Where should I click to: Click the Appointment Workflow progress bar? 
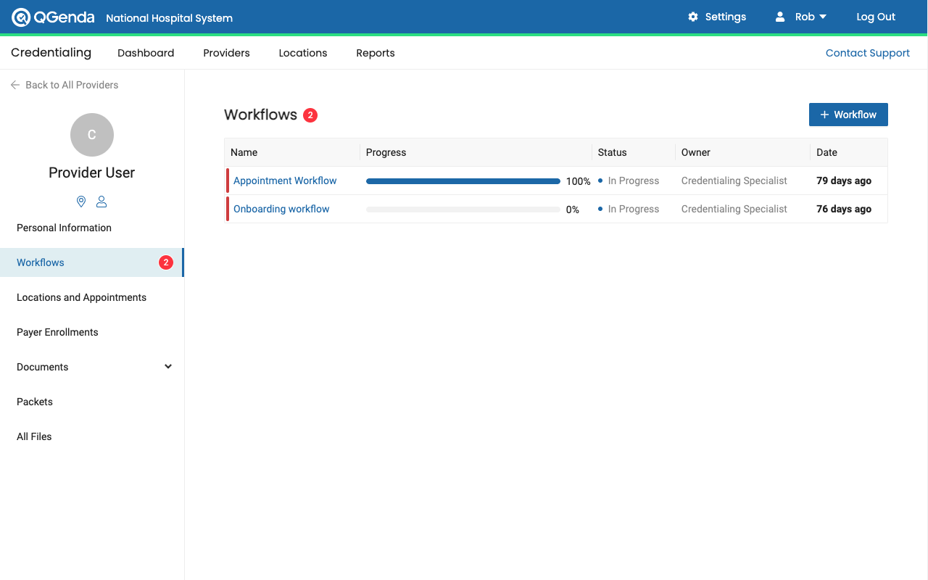463,181
